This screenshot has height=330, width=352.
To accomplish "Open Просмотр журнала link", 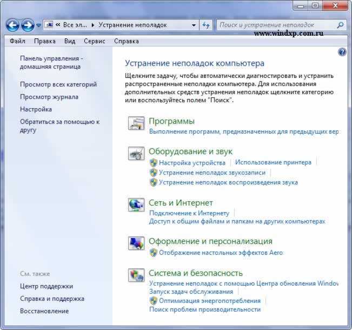I will pyautogui.click(x=49, y=97).
